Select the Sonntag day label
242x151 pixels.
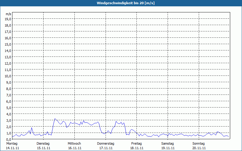pyautogui.click(x=198, y=144)
